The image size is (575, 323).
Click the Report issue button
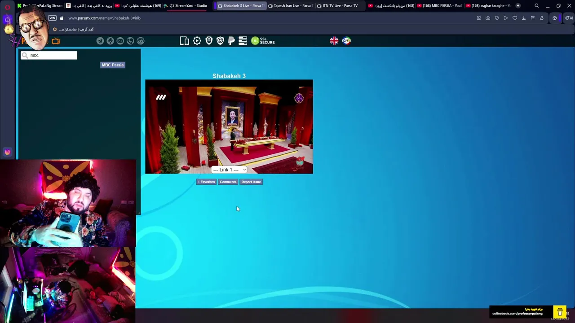pos(251,182)
